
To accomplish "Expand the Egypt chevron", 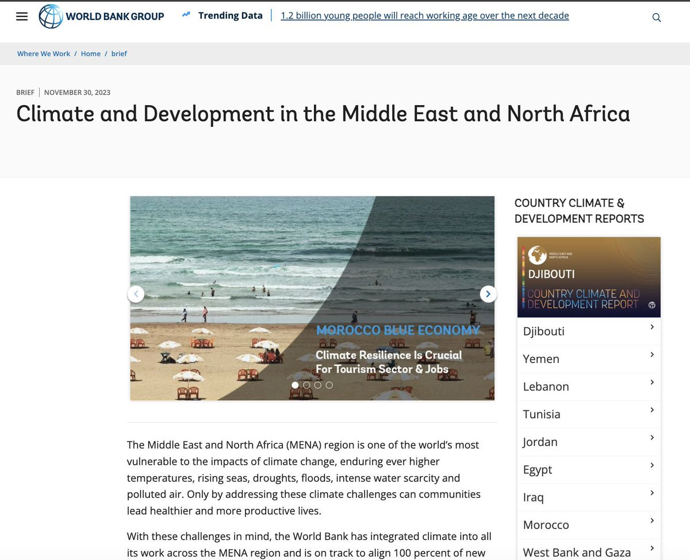I will pos(652,465).
